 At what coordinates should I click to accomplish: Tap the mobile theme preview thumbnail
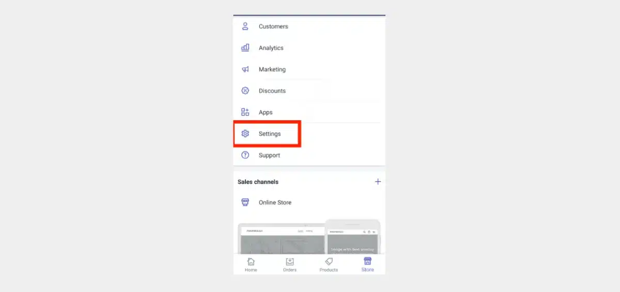pyautogui.click(x=353, y=237)
